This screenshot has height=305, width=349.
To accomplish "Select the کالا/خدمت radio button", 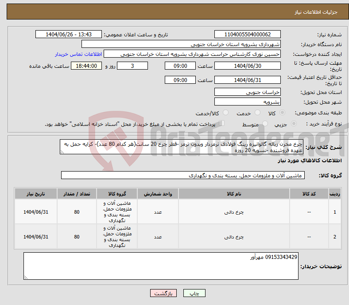I will click(226, 113).
